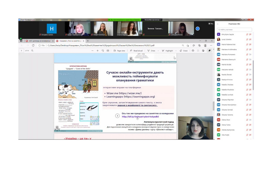
Task: Click the browser zoom magnifier icon
Action: point(183,45)
